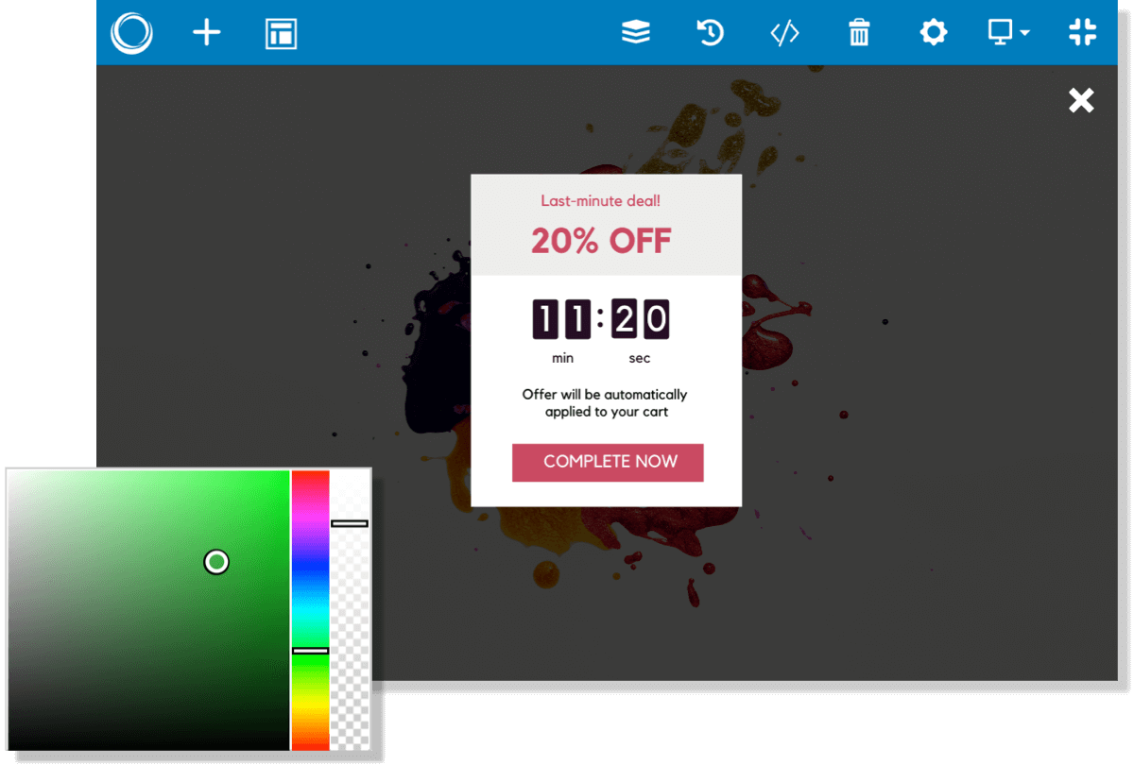The height and width of the screenshot is (765, 1134).
Task: Exit the editor via the collapse icon
Action: click(x=1083, y=32)
